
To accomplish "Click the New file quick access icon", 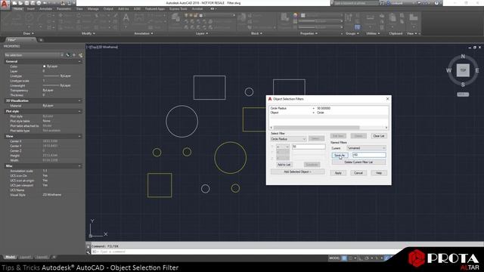I will (x=14, y=3).
